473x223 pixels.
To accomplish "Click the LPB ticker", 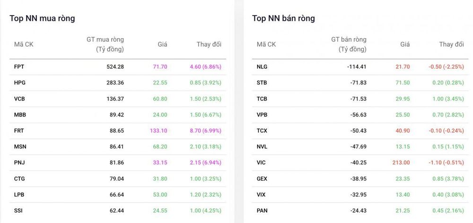I will point(19,195).
